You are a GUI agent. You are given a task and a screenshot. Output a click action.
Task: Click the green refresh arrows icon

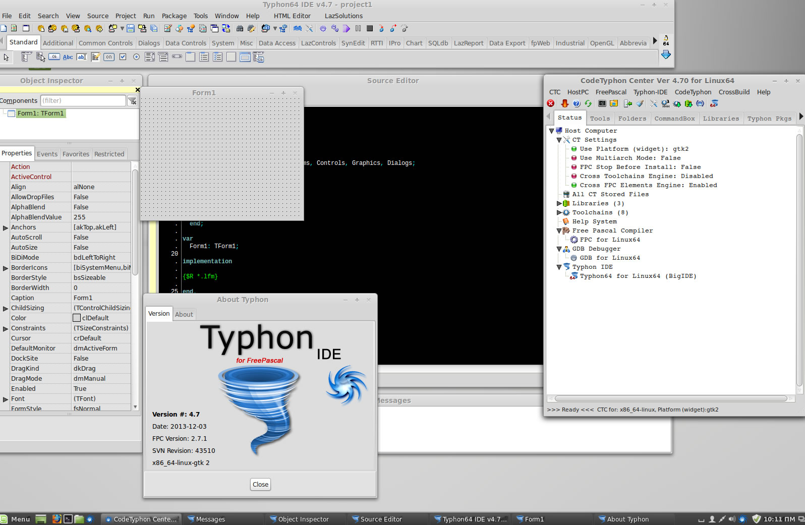pos(588,104)
